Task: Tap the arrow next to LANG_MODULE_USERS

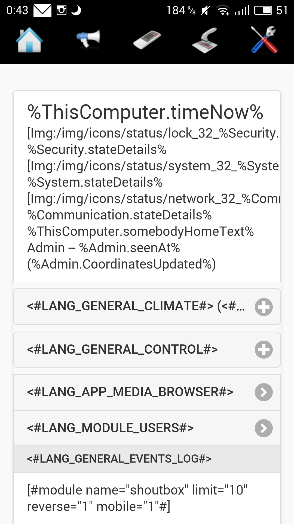Action: (264, 428)
